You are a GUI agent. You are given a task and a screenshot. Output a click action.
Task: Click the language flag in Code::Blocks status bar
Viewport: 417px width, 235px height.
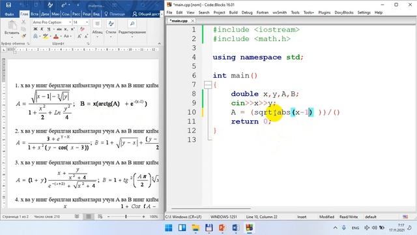point(405,217)
